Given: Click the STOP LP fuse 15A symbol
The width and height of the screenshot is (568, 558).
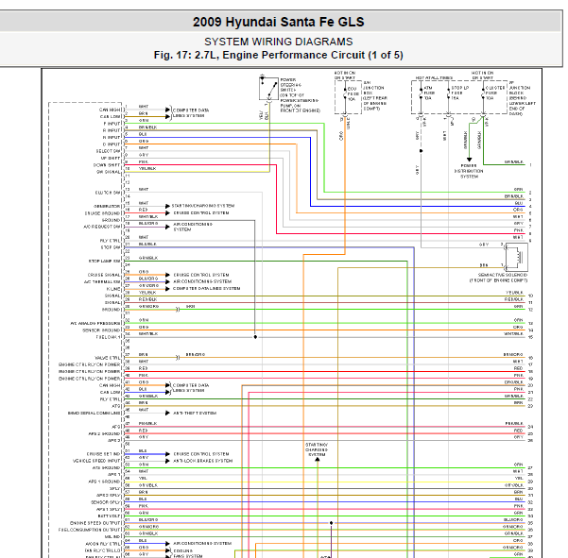Looking at the screenshot, I should click(x=449, y=96).
